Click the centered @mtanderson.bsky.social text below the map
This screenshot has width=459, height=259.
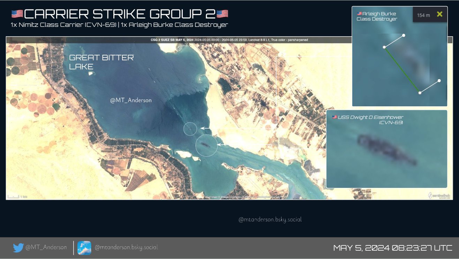pyautogui.click(x=270, y=220)
